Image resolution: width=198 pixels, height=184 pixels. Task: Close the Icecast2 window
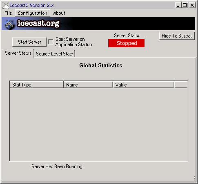click(192, 5)
